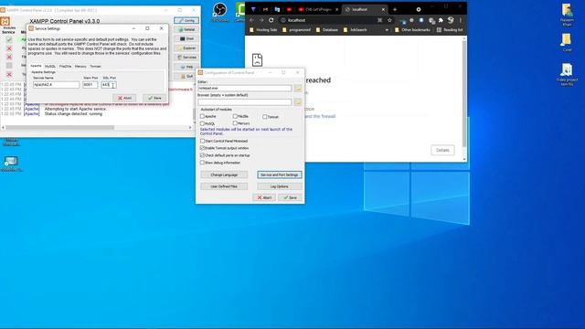Click Save in the Service Settings dialog
The width and height of the screenshot is (585, 329).
tap(154, 98)
